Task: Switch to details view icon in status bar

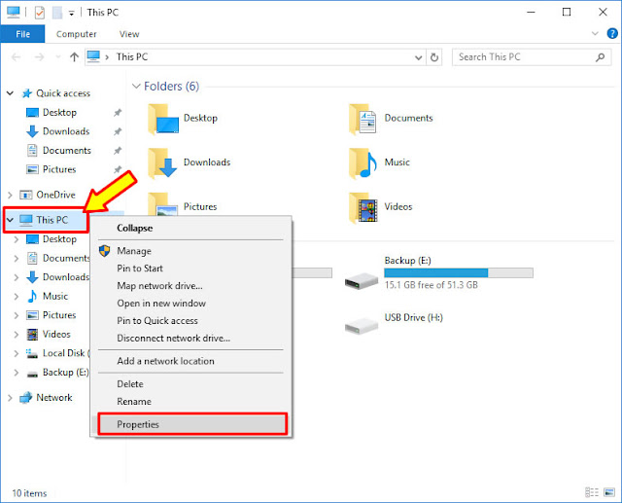Action: 592,492
